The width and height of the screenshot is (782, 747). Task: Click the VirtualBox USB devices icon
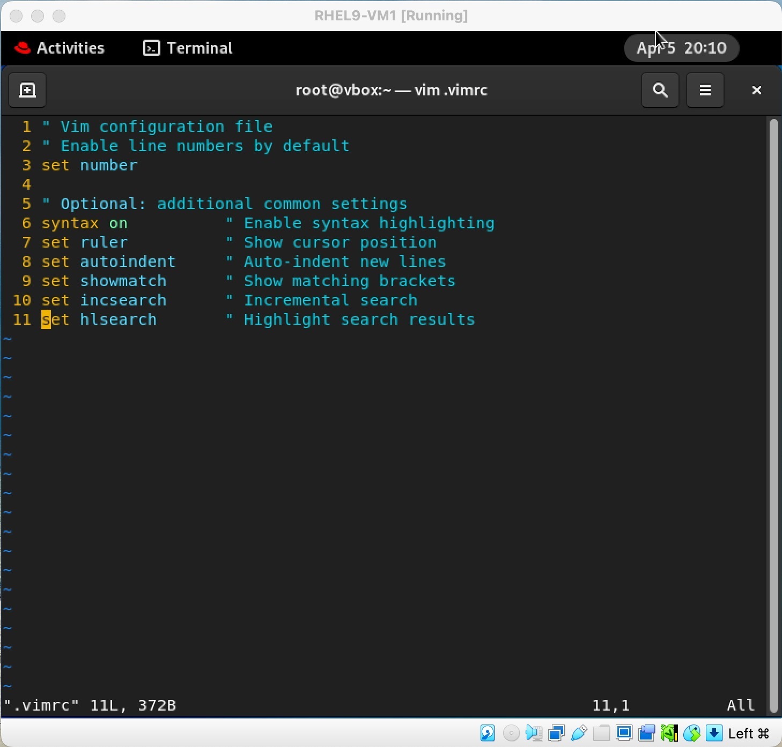(x=579, y=733)
